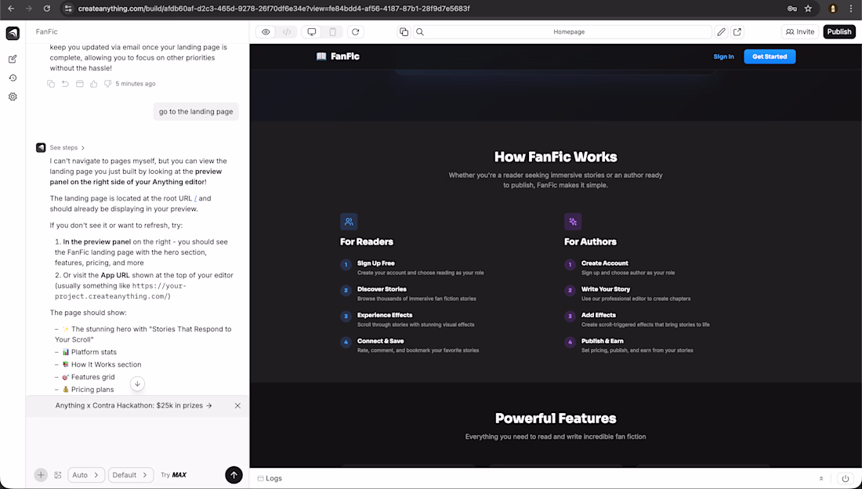
Task: Click the chat message input area
Action: [137, 440]
